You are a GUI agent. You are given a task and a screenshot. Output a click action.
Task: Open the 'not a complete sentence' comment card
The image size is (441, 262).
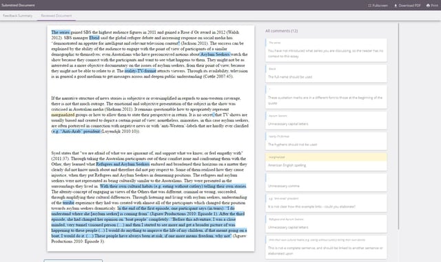pyautogui.click(x=326, y=247)
